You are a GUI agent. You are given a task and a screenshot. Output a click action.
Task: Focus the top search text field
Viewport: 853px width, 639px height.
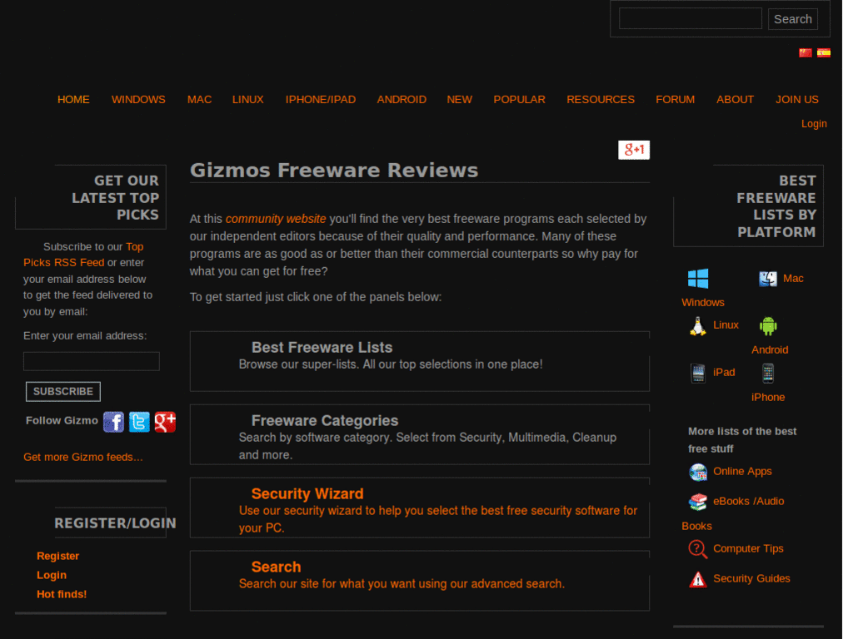[x=691, y=18]
